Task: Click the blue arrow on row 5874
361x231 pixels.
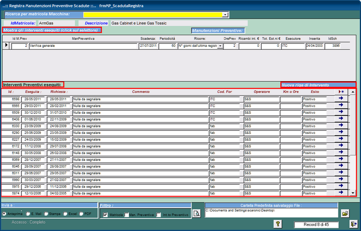Action: click(341, 192)
